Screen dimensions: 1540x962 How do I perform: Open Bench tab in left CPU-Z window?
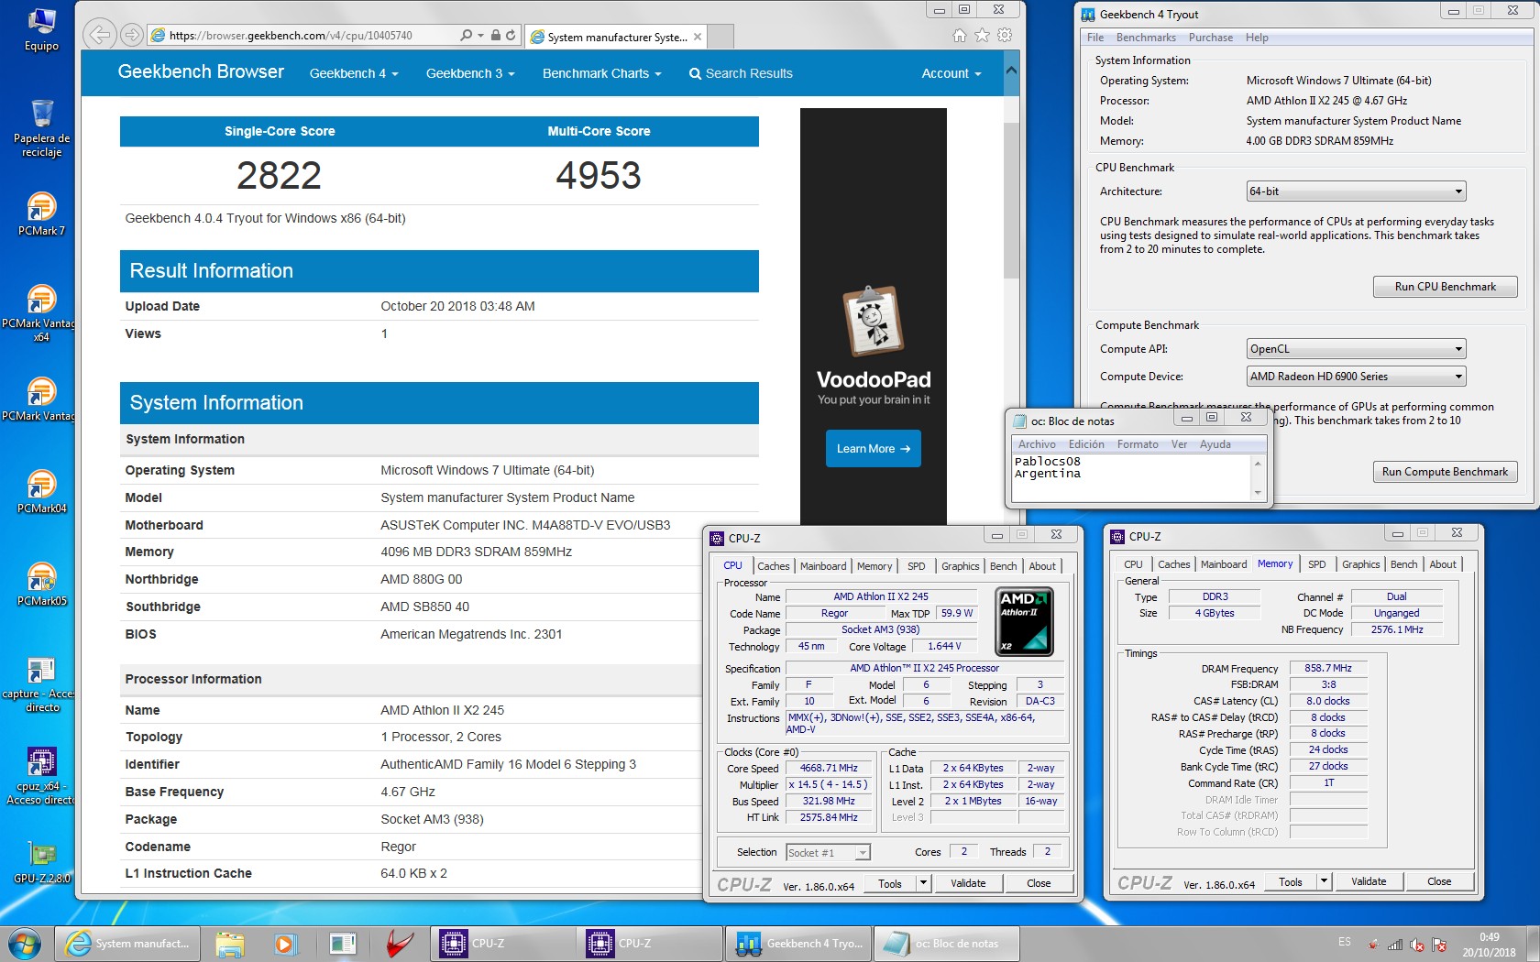coord(1003,566)
